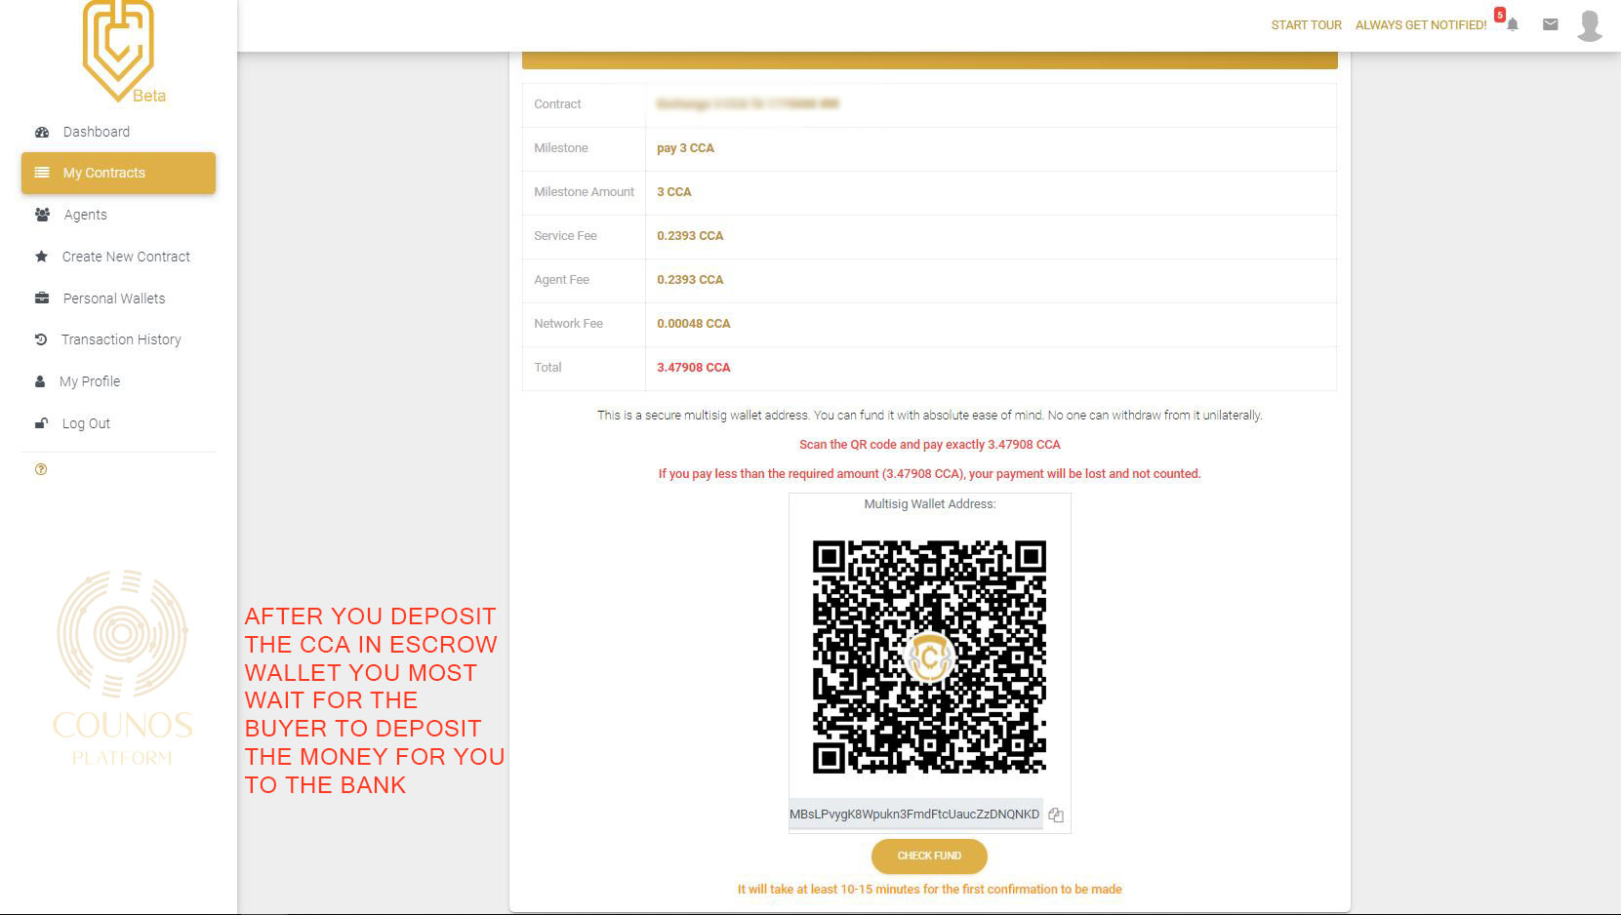Viewport: 1621px width, 915px height.
Task: Open the messages envelope icon
Action: 1550,24
